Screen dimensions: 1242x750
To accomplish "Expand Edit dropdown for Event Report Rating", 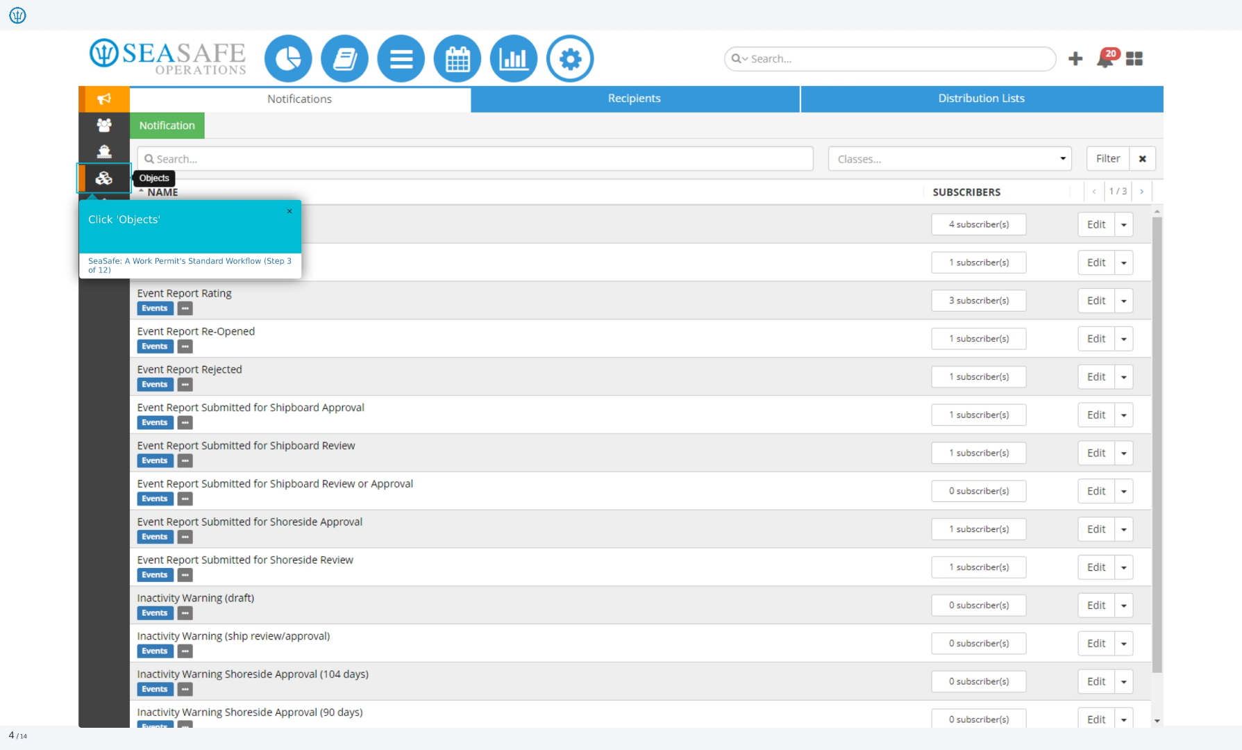I will click(x=1124, y=301).
